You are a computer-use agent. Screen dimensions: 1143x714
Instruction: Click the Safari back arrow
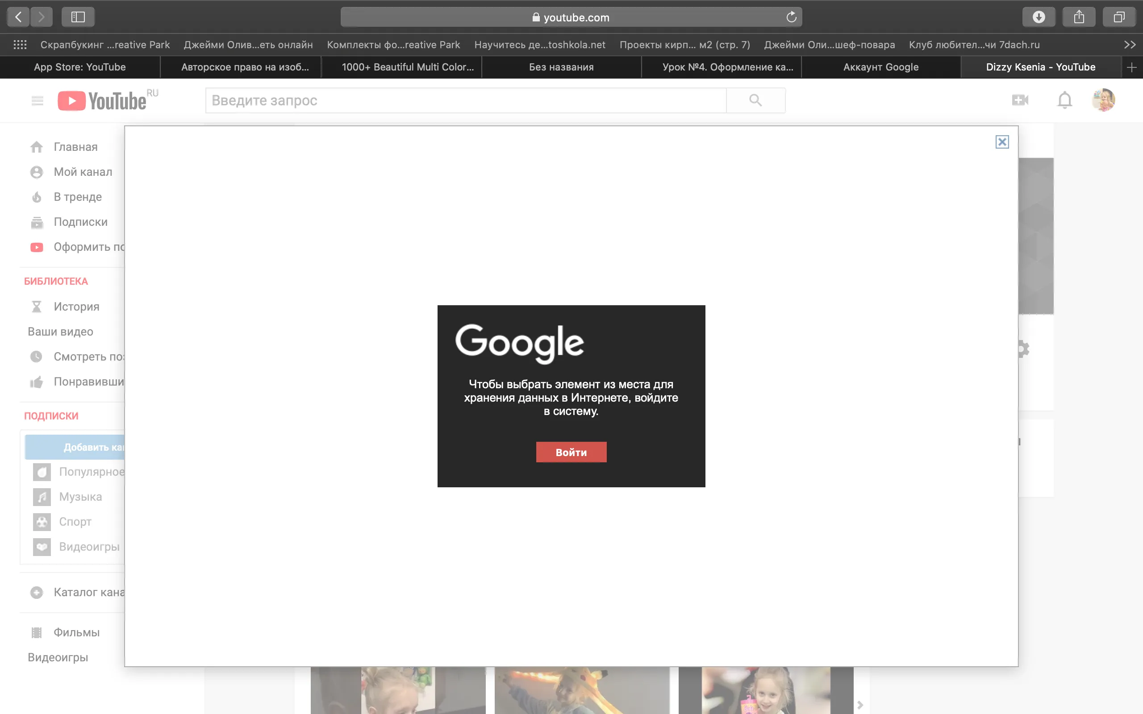[18, 17]
